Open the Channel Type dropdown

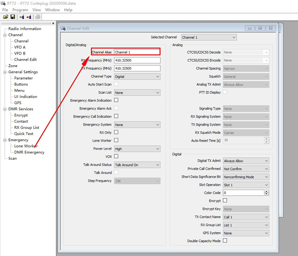click(x=137, y=77)
